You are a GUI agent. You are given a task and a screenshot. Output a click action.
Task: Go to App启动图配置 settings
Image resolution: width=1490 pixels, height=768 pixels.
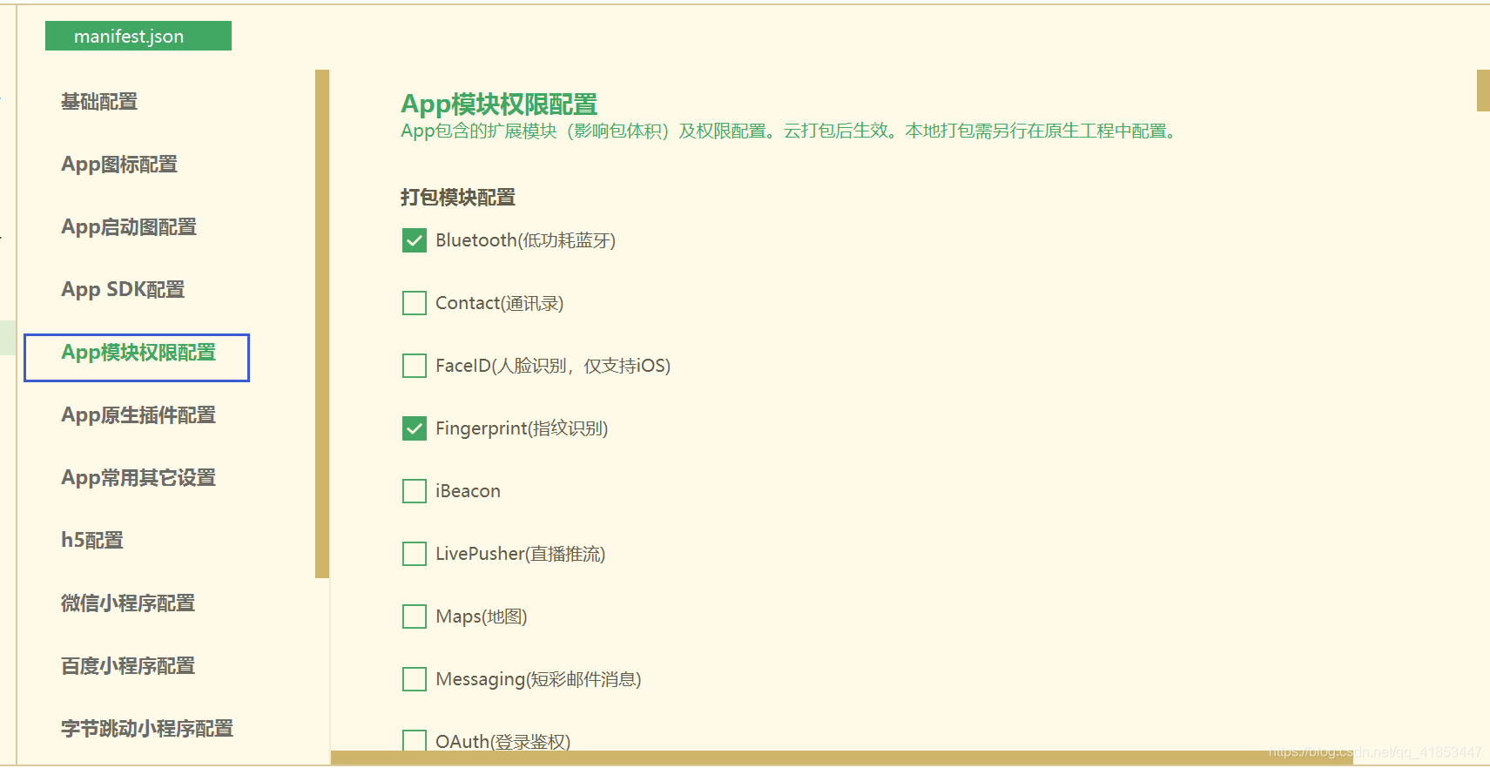129,227
